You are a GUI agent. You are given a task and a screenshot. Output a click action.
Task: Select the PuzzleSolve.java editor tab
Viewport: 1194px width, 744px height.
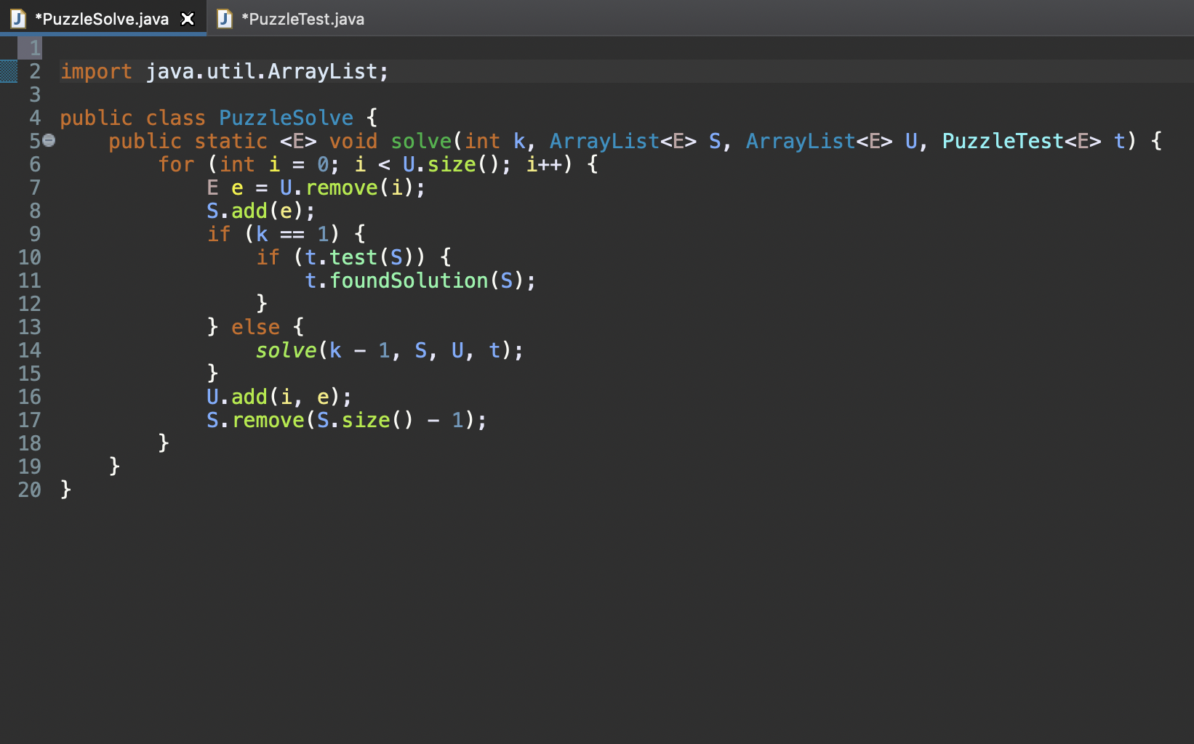point(102,19)
